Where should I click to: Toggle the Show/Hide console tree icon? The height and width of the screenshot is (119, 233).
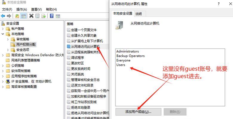[x=23, y=16]
